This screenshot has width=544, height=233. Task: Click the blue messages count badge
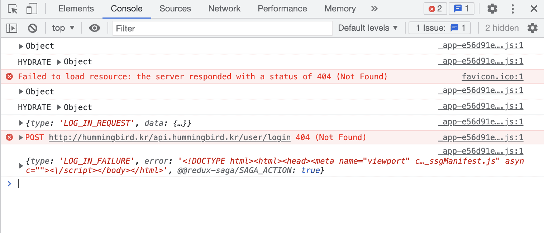tap(461, 9)
